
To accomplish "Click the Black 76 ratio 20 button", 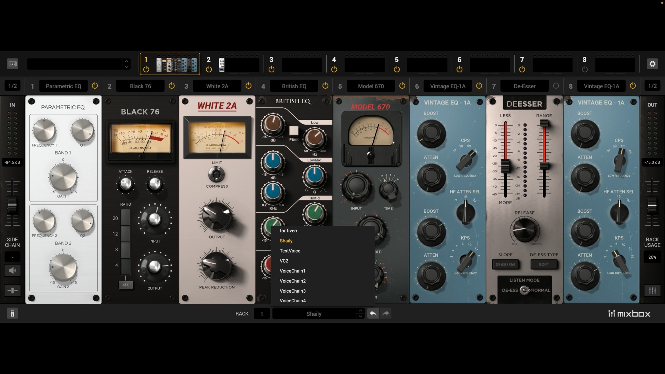I will (125, 217).
